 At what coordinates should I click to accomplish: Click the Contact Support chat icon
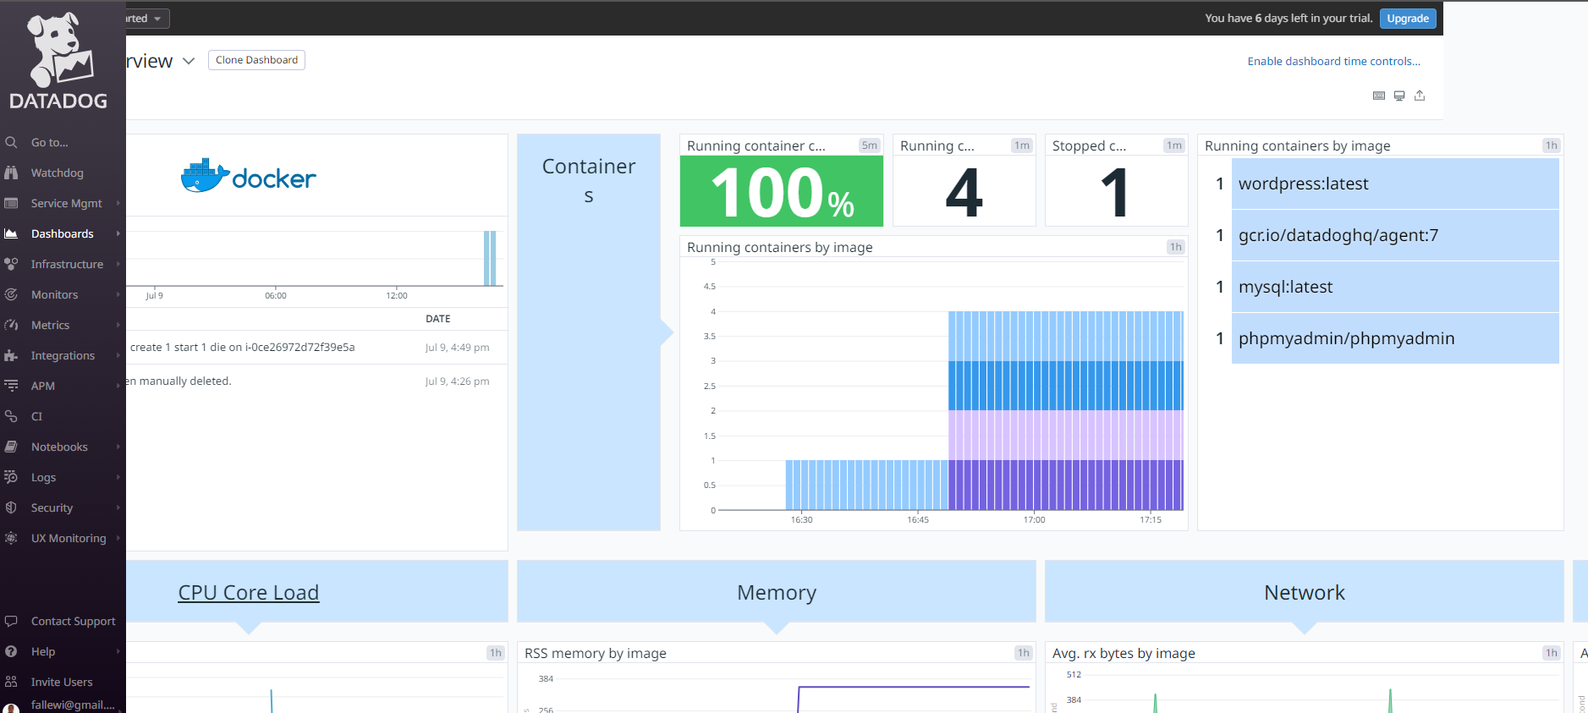pos(11,621)
